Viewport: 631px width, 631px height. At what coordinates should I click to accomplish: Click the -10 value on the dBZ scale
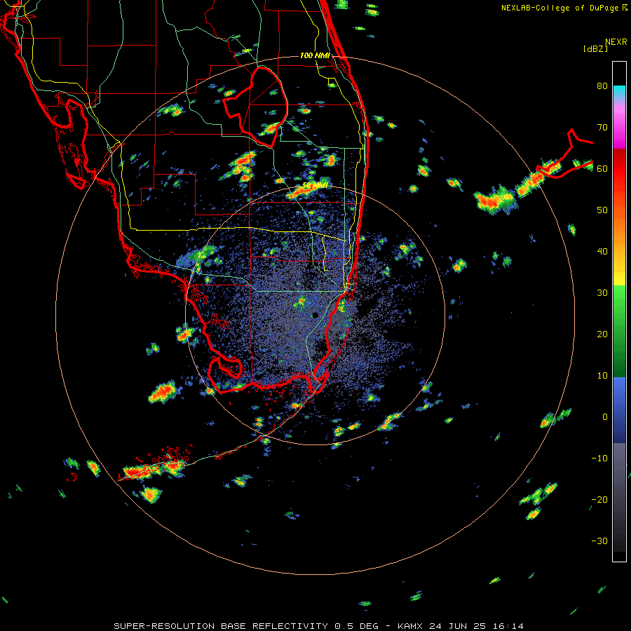[599, 459]
